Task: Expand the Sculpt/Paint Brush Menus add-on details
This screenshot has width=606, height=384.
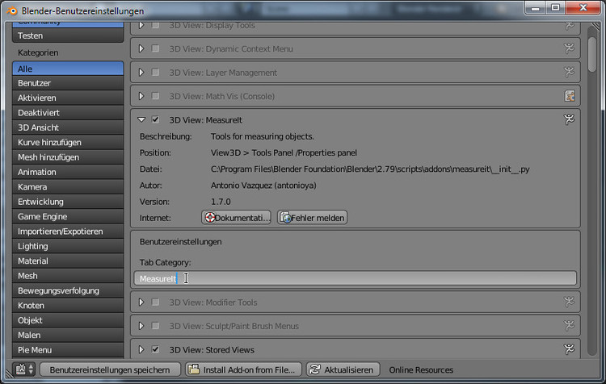Action: point(141,326)
